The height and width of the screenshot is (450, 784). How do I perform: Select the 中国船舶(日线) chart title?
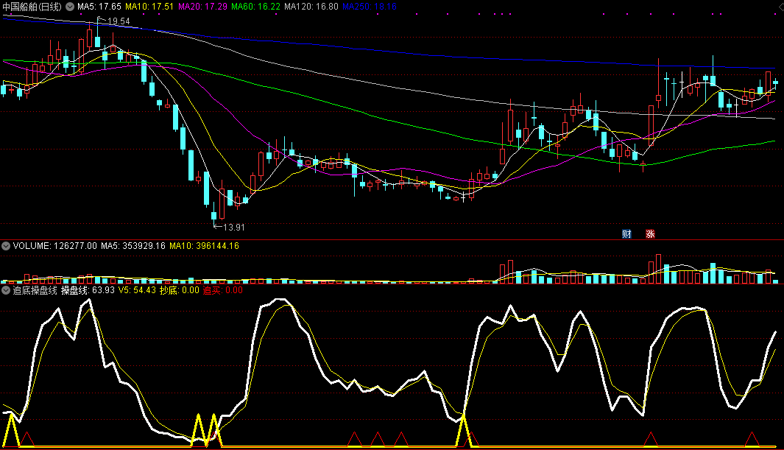click(32, 7)
